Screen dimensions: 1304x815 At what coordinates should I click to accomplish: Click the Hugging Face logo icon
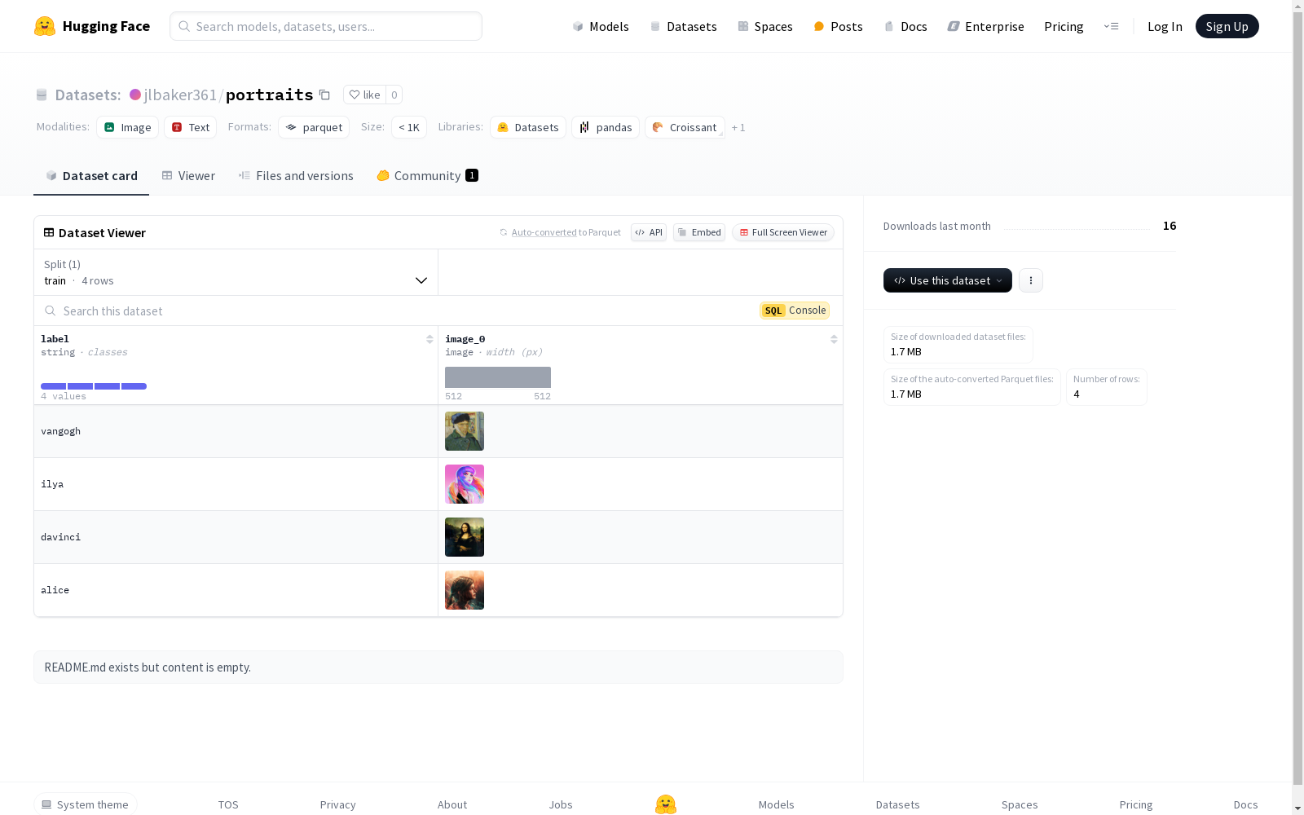(45, 26)
